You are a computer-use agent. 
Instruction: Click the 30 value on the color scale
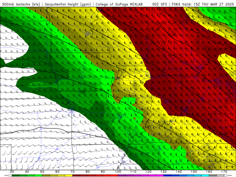pyautogui.click(x=12, y=172)
